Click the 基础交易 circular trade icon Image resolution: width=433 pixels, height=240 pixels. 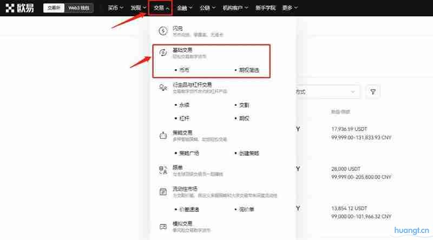coord(163,53)
